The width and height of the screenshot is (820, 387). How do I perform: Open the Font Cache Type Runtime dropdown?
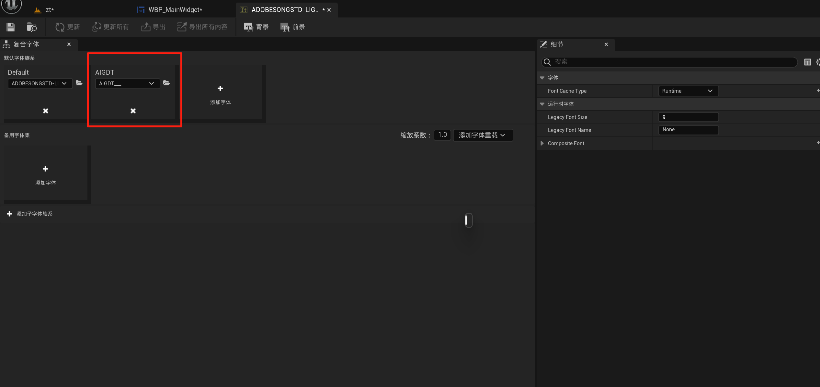click(x=688, y=91)
